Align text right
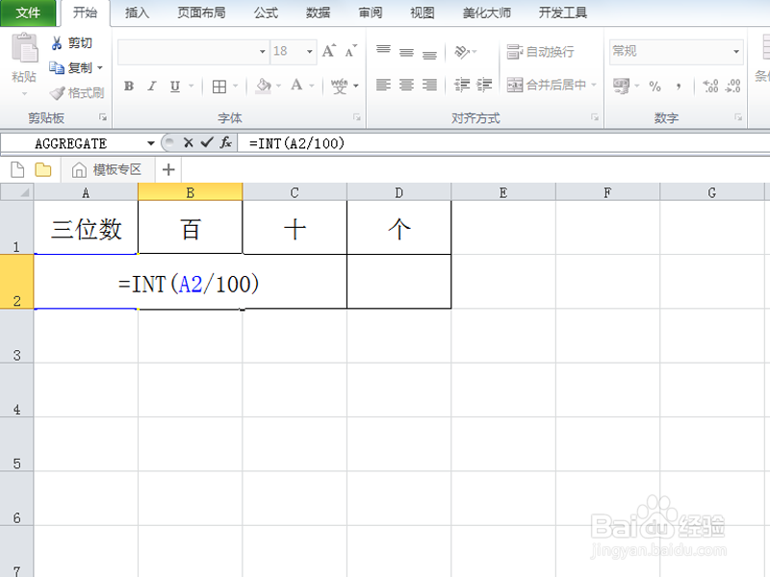 (429, 85)
